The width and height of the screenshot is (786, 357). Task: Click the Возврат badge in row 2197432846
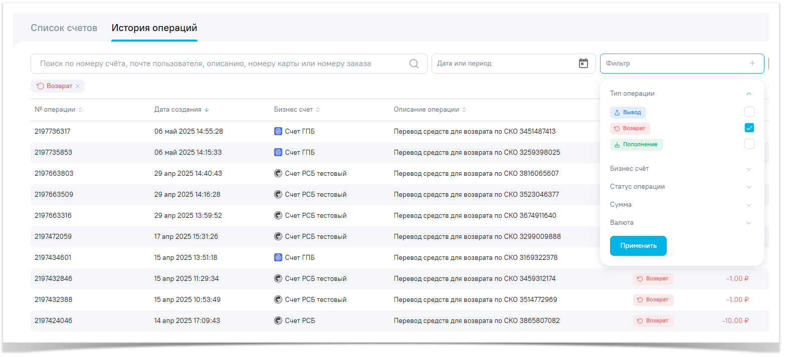coord(653,279)
